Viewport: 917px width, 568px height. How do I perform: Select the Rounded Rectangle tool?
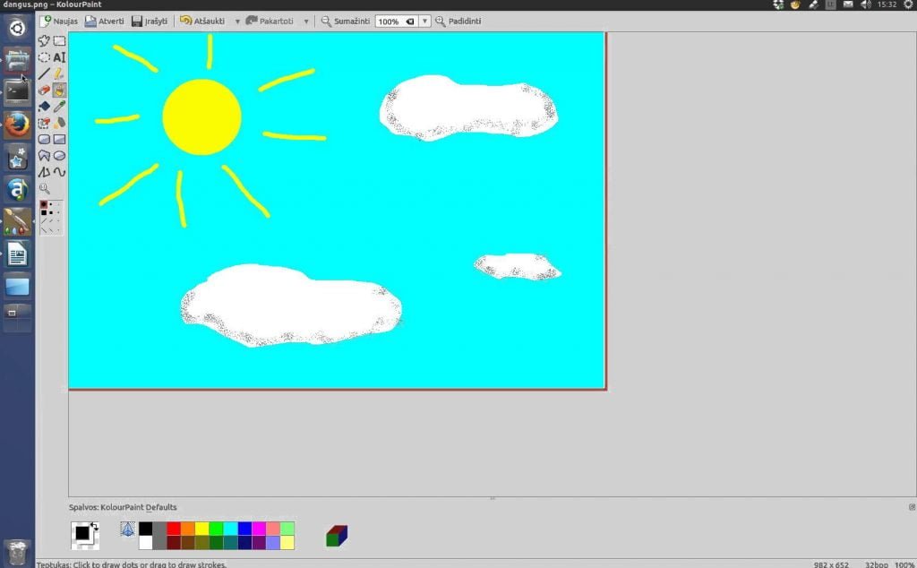(44, 139)
